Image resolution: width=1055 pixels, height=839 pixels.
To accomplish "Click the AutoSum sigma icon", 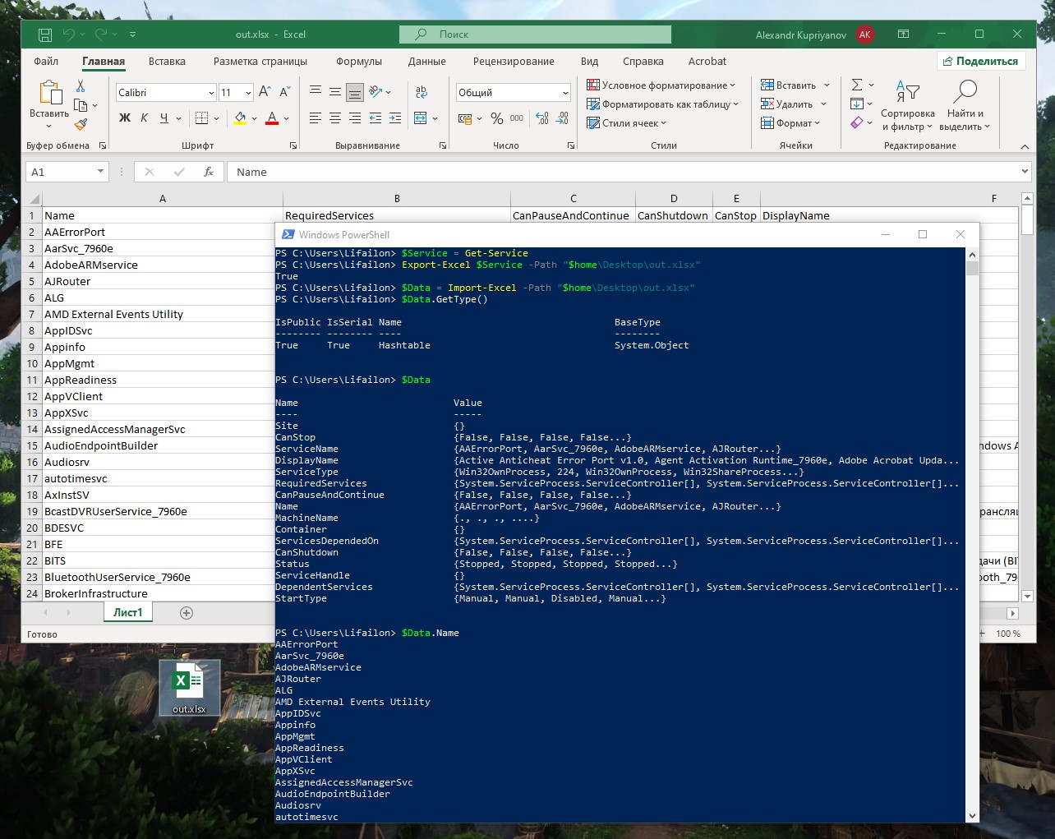I will tap(857, 85).
